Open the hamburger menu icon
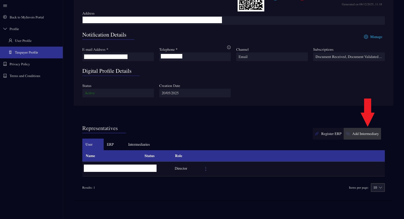This screenshot has height=219, width=404. (x=5, y=6)
